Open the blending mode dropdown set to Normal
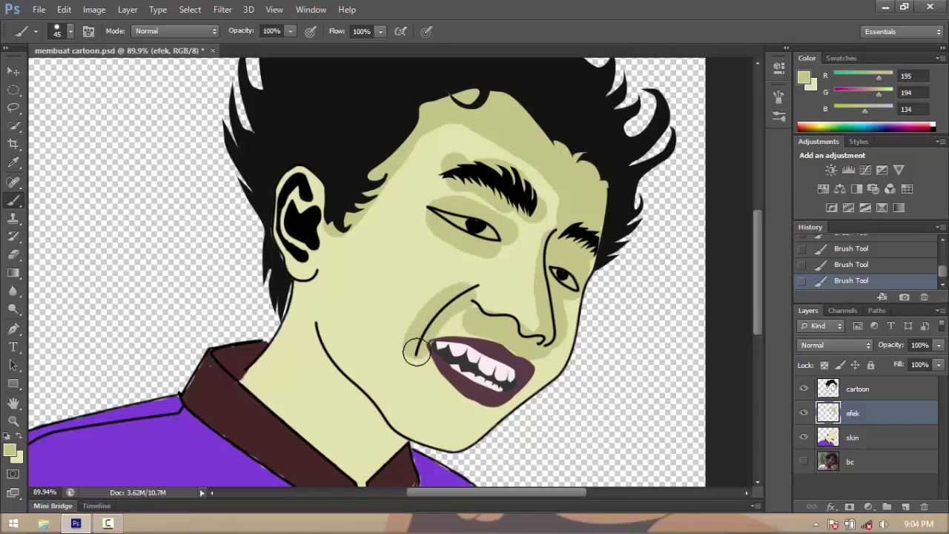Image resolution: width=949 pixels, height=534 pixels. 835,345
